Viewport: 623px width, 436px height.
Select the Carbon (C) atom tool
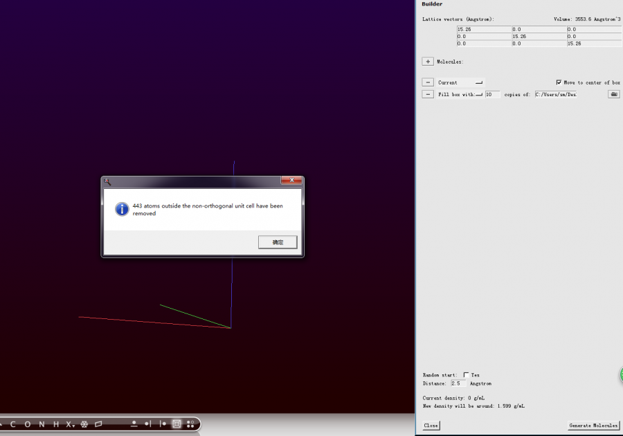[12, 424]
